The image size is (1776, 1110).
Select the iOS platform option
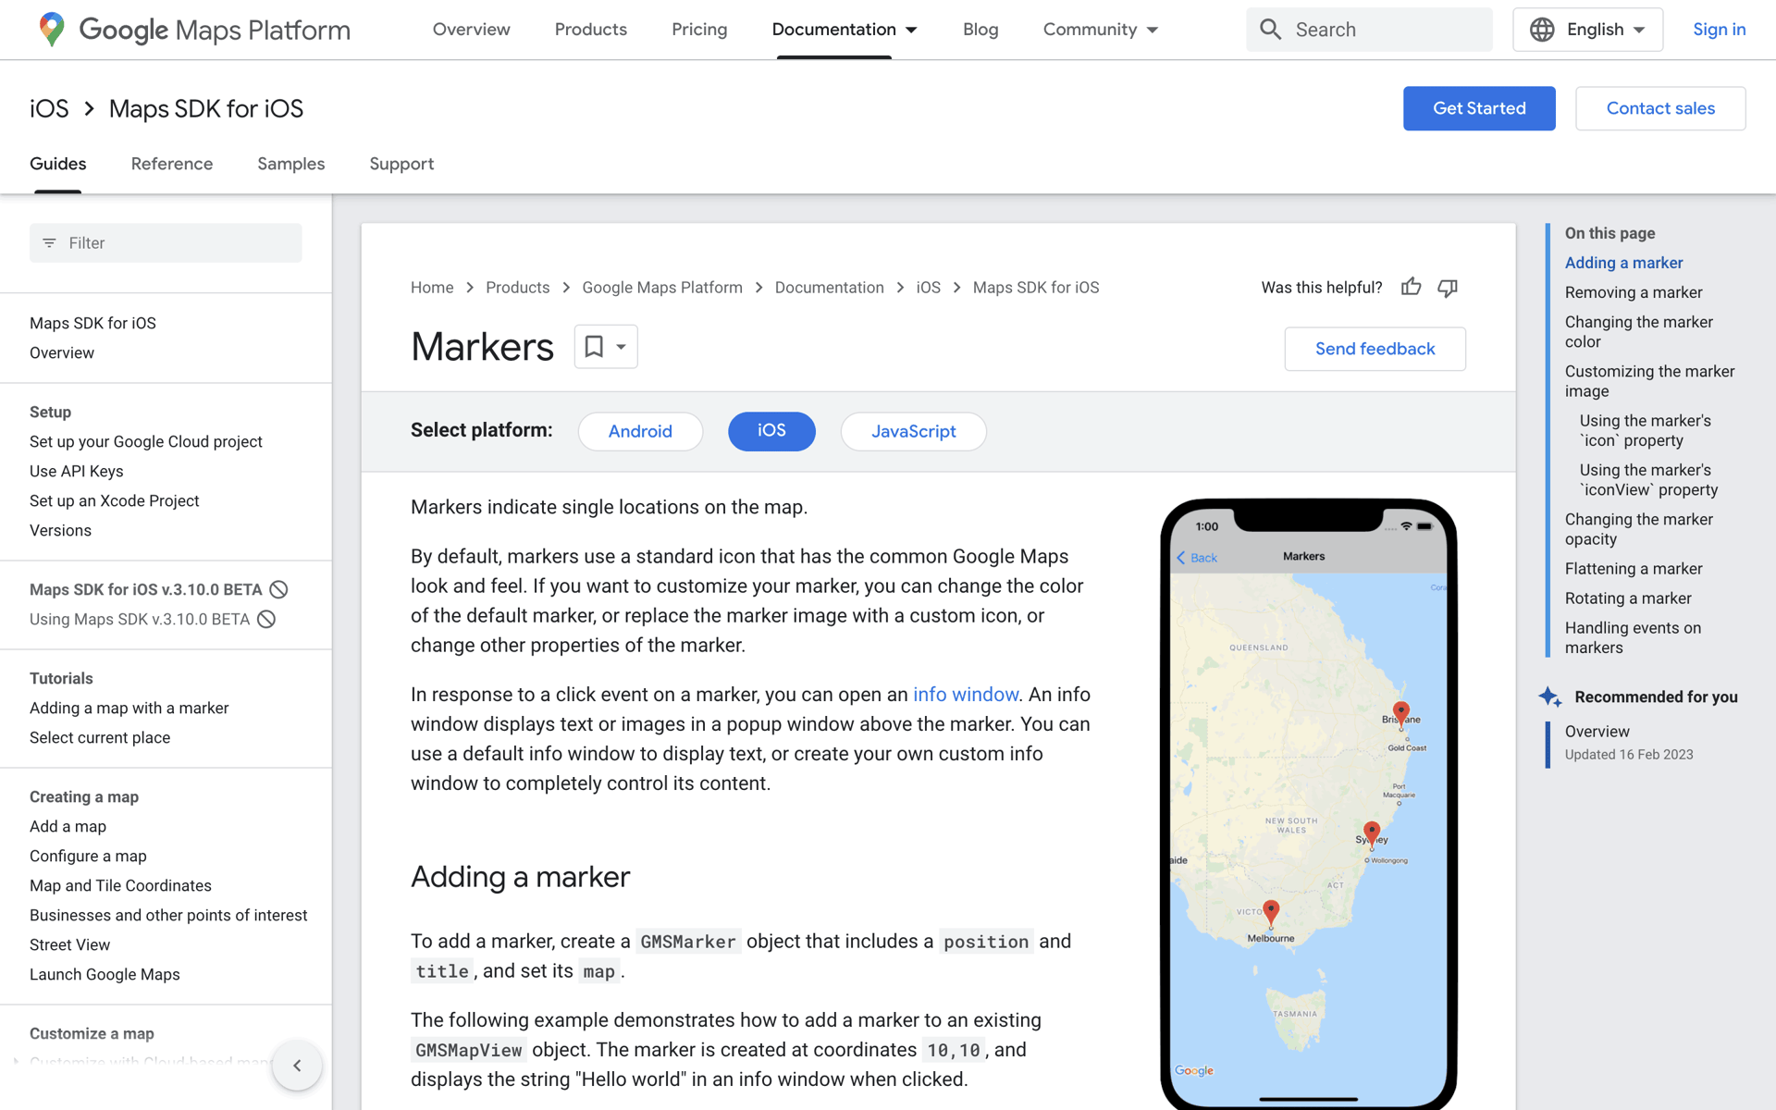tap(771, 431)
